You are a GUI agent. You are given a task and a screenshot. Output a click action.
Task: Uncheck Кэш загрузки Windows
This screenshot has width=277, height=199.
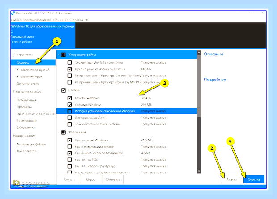tap(70, 140)
